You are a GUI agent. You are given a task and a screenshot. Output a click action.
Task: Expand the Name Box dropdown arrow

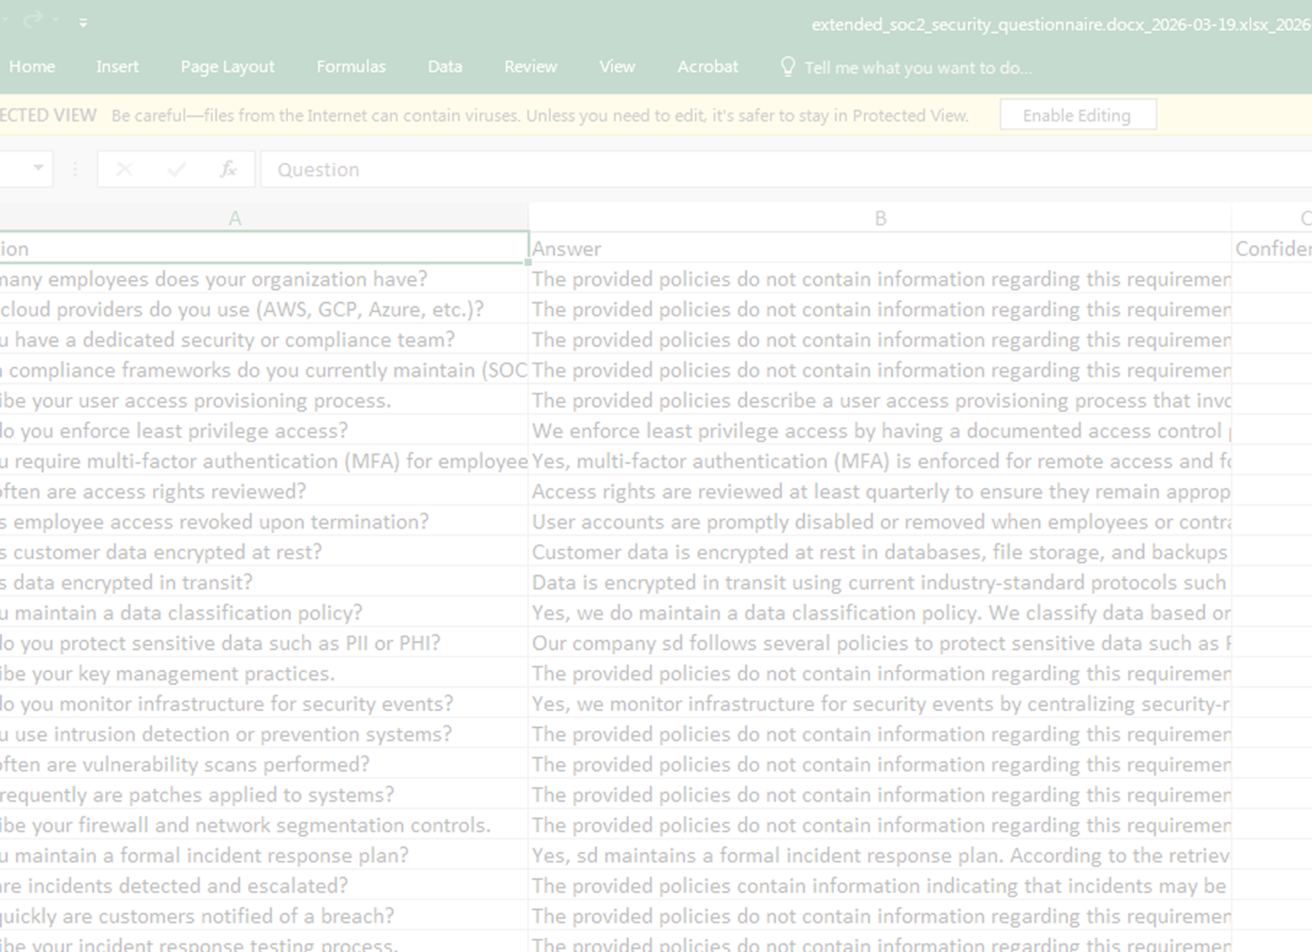pos(38,169)
